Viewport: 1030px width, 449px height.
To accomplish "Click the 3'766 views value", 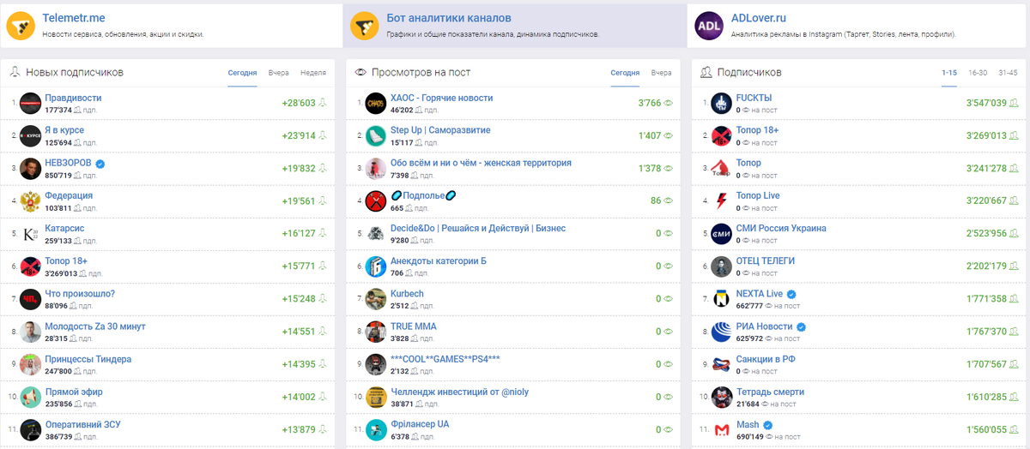I will pos(650,103).
